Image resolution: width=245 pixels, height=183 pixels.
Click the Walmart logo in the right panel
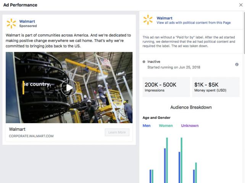[x=148, y=20]
